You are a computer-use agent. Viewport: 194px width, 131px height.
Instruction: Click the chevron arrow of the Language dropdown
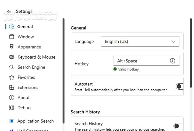coord(173,42)
